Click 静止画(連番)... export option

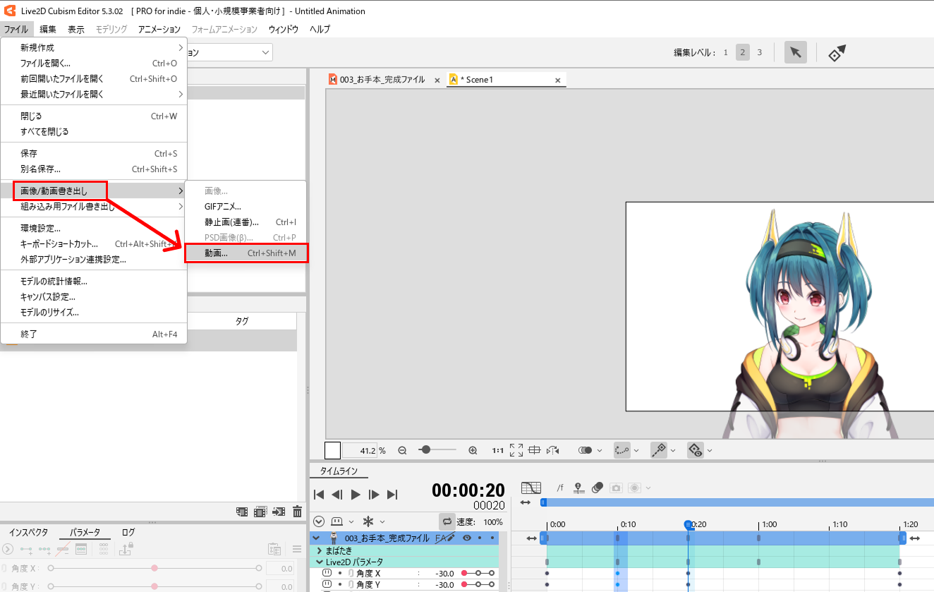[x=246, y=222]
